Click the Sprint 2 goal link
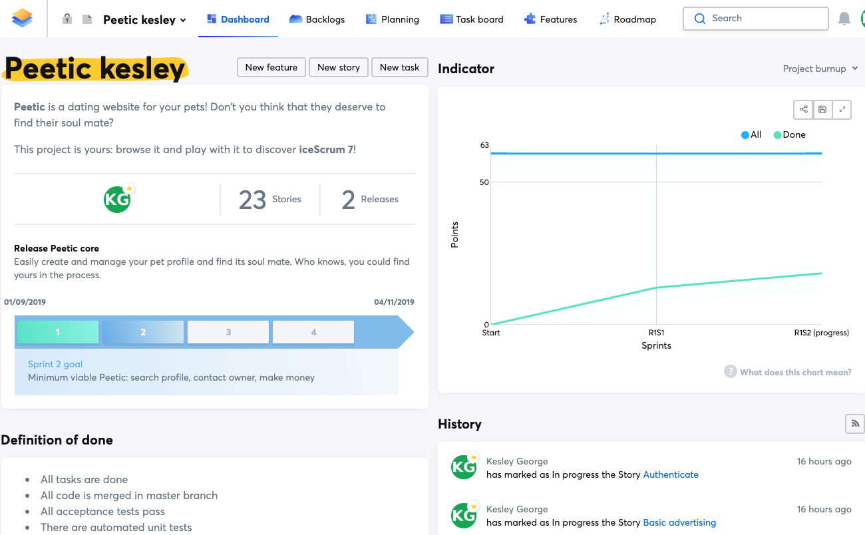 55,364
